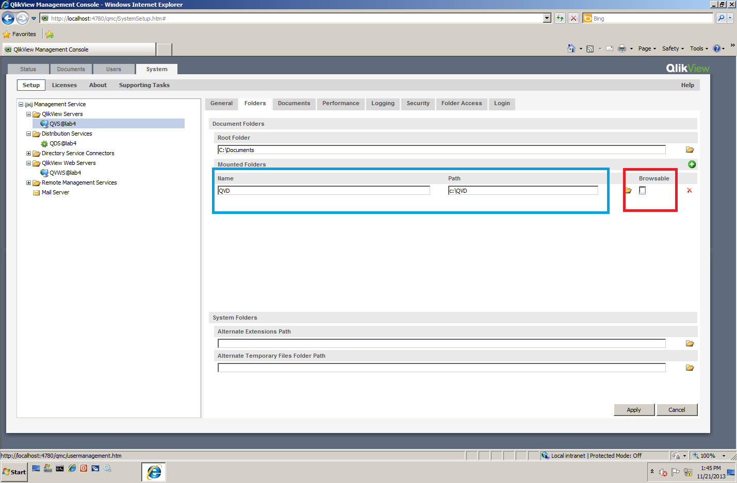
Task: Click the Favorites button
Action: [x=20, y=35]
